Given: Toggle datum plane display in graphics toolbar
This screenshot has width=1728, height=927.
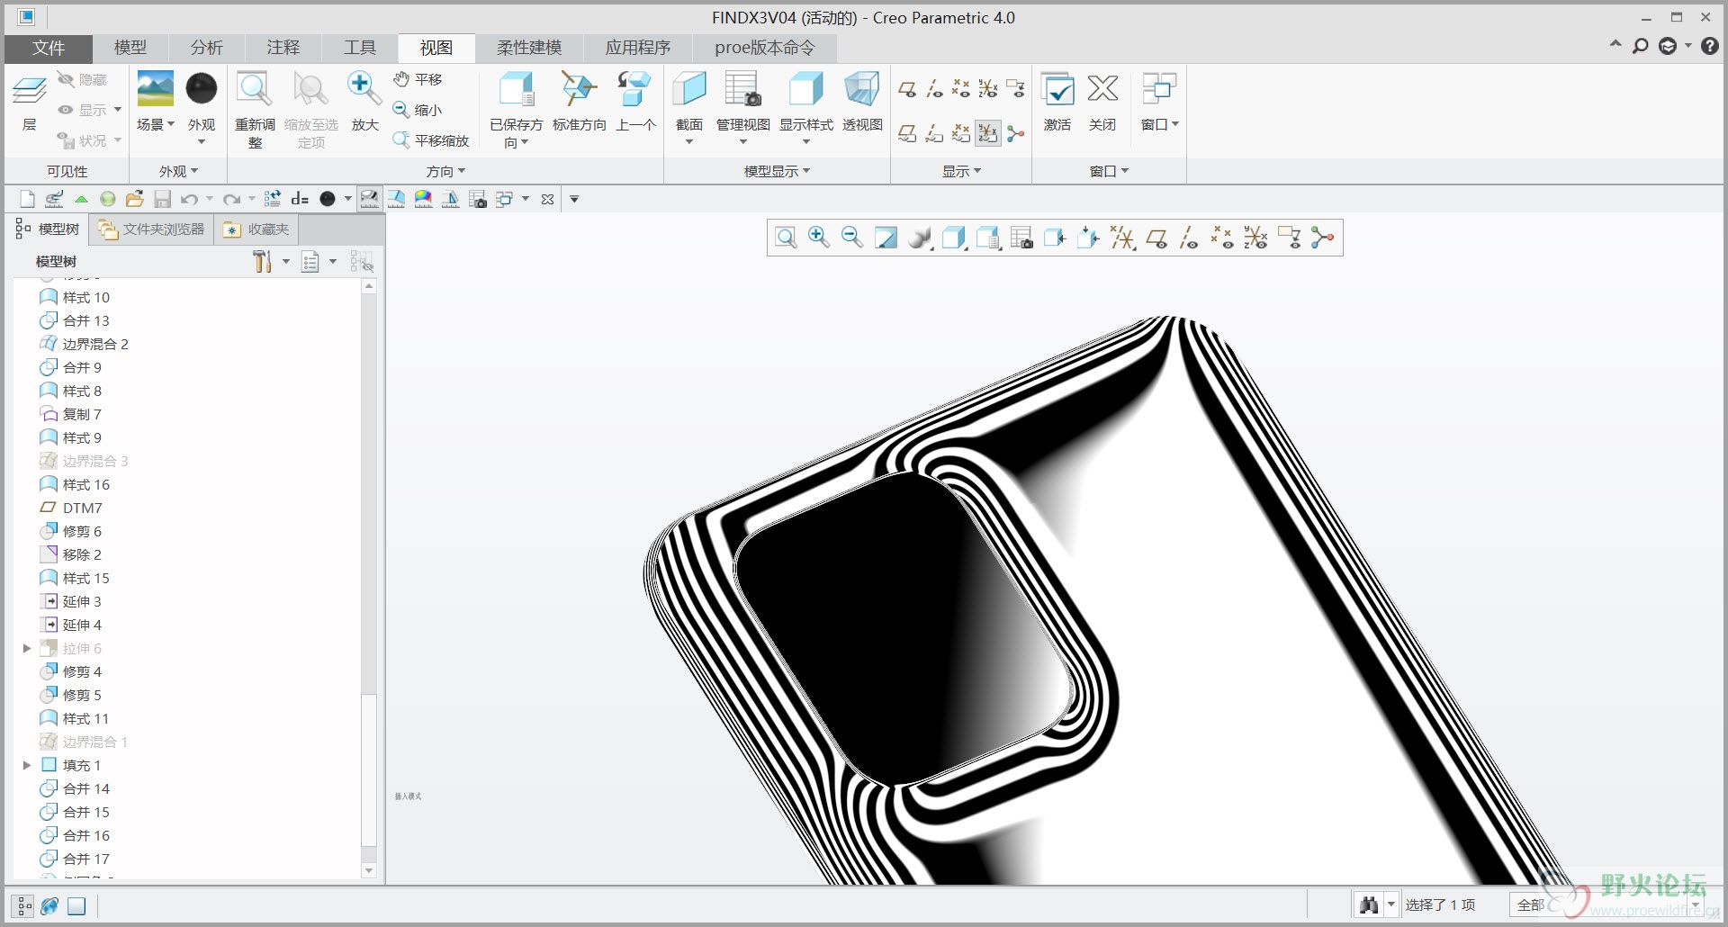Looking at the screenshot, I should 1156,238.
